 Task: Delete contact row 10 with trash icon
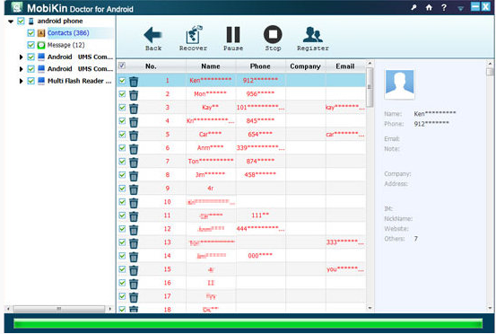134,203
